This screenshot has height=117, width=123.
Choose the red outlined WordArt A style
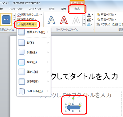(x=64, y=20)
